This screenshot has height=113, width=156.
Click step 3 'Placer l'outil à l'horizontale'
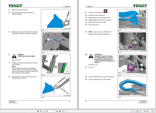tap(19, 10)
